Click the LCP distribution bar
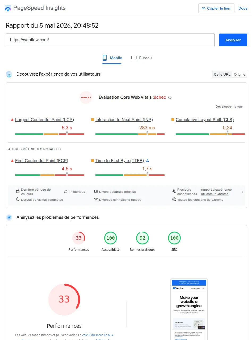 [50, 134]
